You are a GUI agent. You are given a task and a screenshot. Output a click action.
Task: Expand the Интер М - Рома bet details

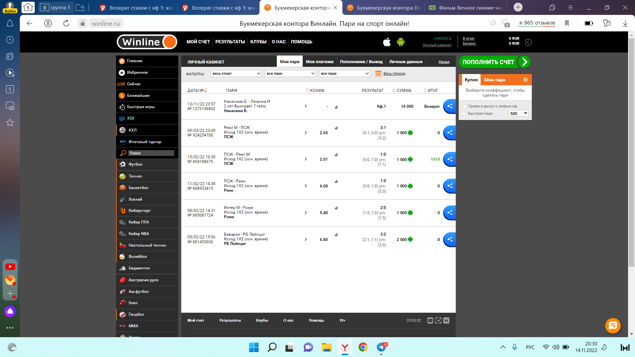point(306,213)
